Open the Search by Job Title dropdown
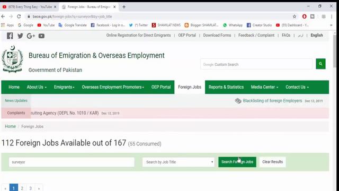The height and width of the screenshot is (191, 339). [x=179, y=162]
